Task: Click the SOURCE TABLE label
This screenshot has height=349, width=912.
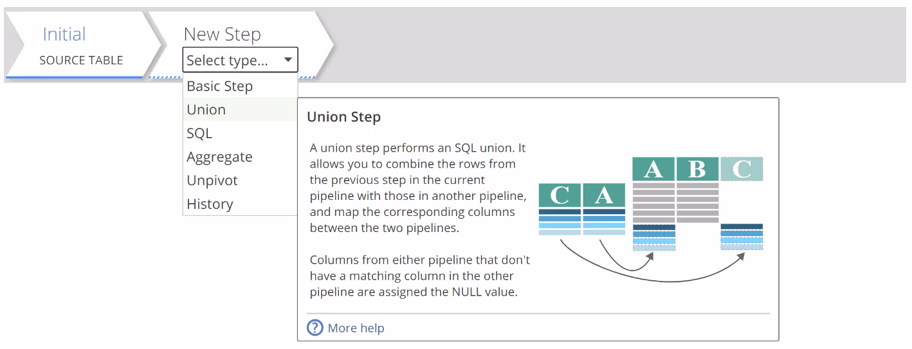Action: pos(81,60)
